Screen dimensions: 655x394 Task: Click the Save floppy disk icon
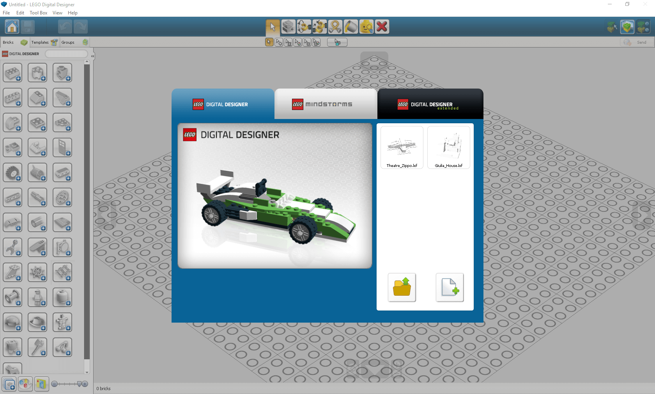pos(28,27)
